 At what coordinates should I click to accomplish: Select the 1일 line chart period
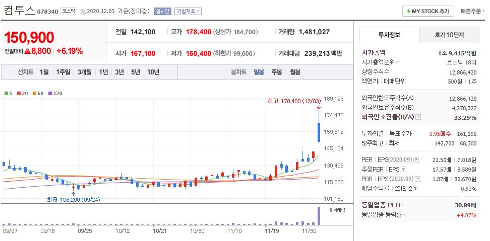44,72
